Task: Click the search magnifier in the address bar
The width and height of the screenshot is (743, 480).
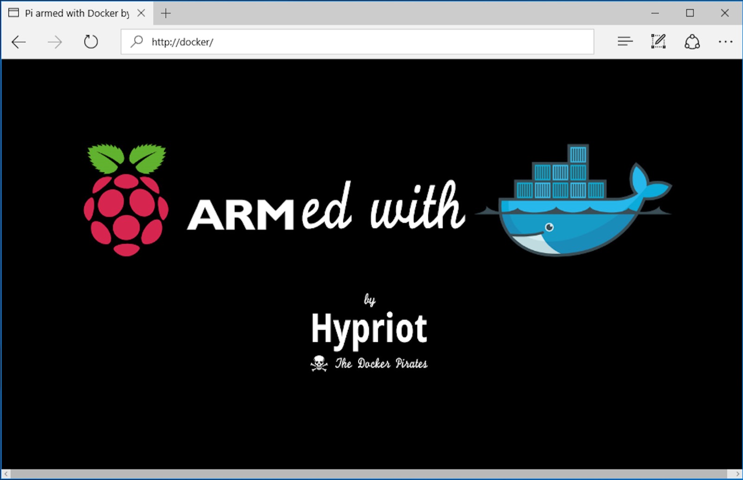Action: 136,42
